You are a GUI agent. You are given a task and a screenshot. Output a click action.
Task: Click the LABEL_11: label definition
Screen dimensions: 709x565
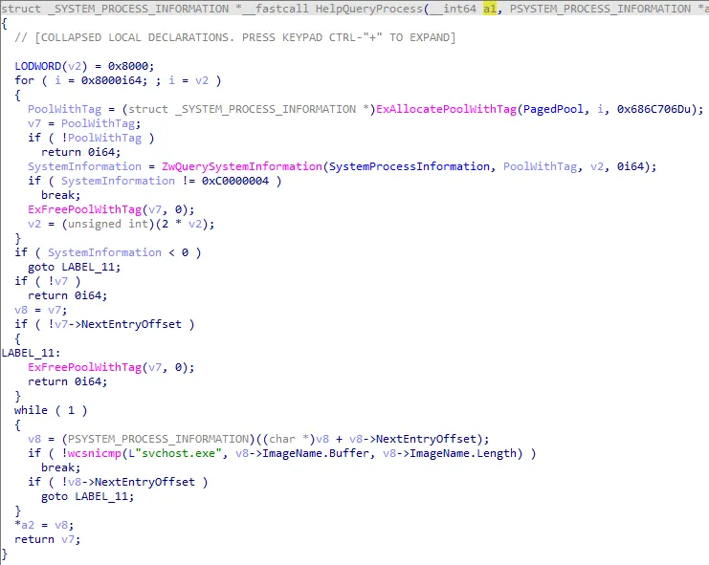click(31, 353)
